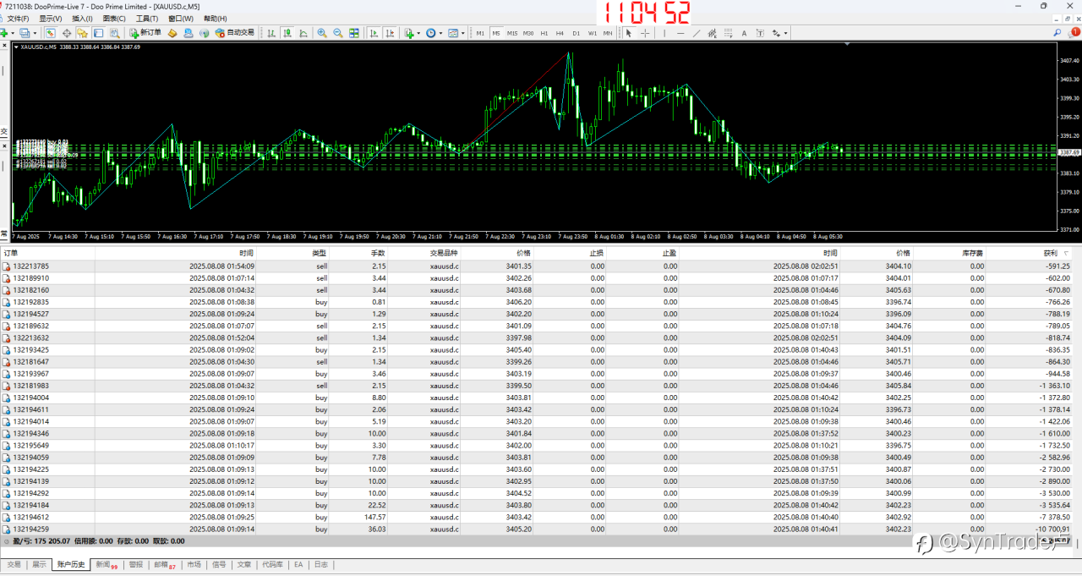1082x576 pixels.
Task: Open the Market Watch window icon
Action: (x=50, y=33)
